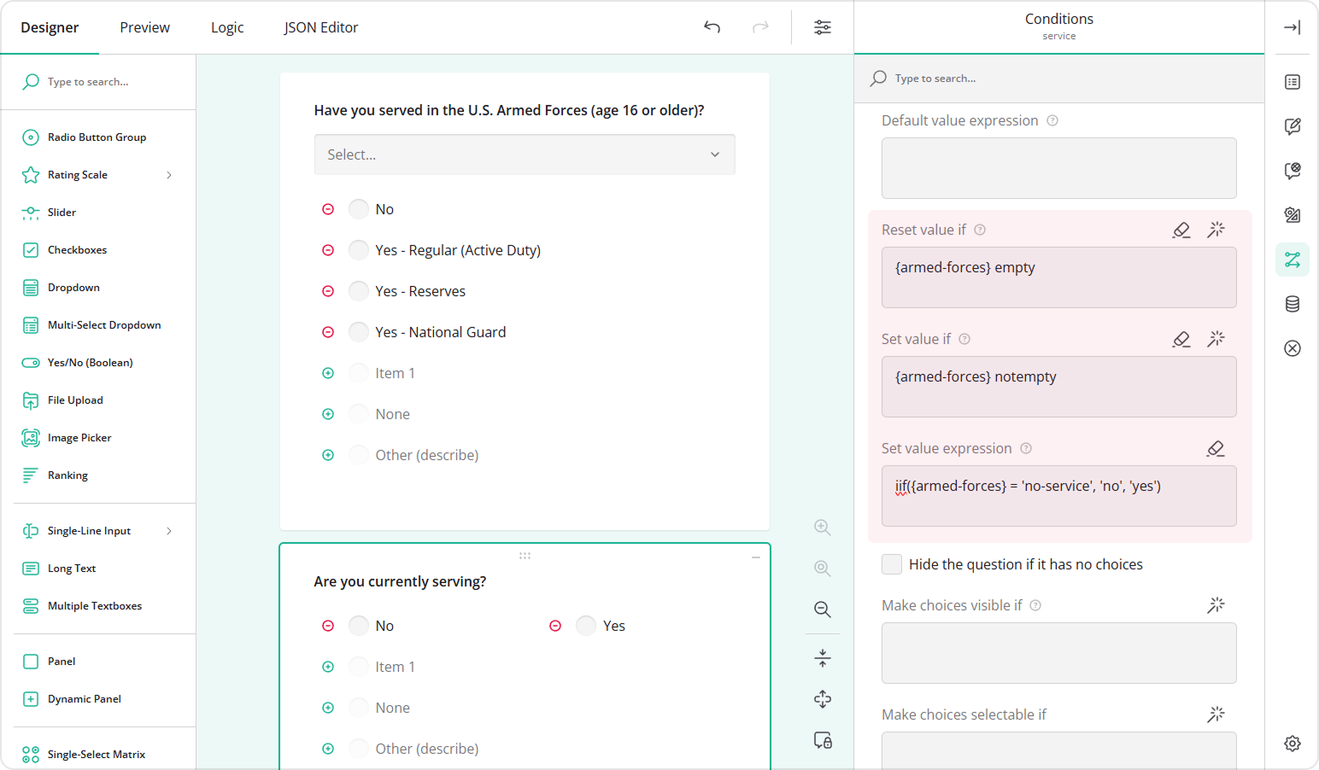1319x770 pixels.
Task: Click the zoom in magnifier icon
Action: 822,528
